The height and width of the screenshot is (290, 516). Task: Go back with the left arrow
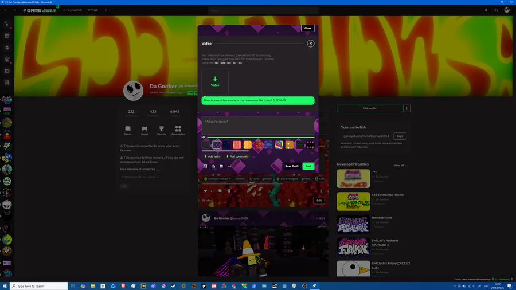pyautogui.click(x=5, y=10)
